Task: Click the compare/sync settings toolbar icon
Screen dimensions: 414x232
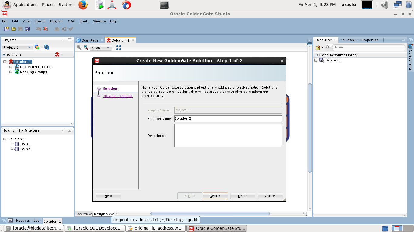Action: pyautogui.click(x=64, y=29)
